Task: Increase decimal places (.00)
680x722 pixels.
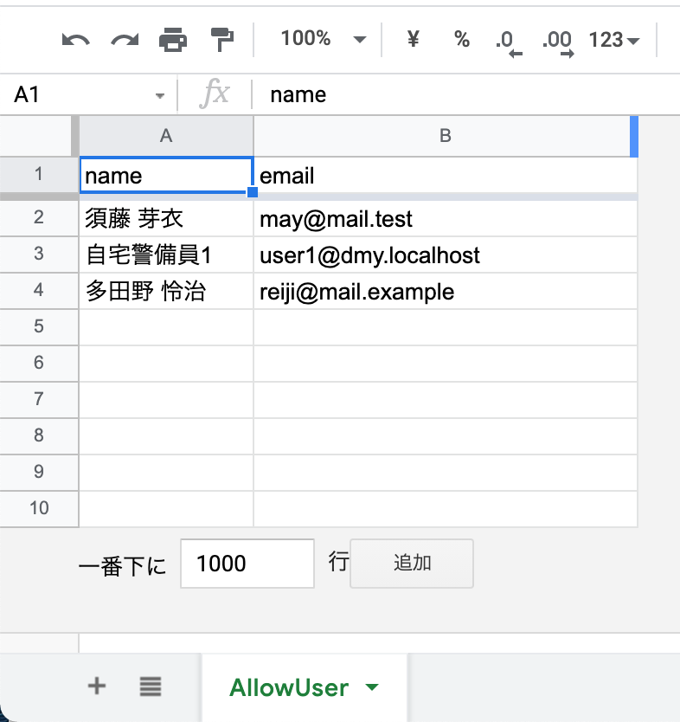Action: [x=558, y=43]
